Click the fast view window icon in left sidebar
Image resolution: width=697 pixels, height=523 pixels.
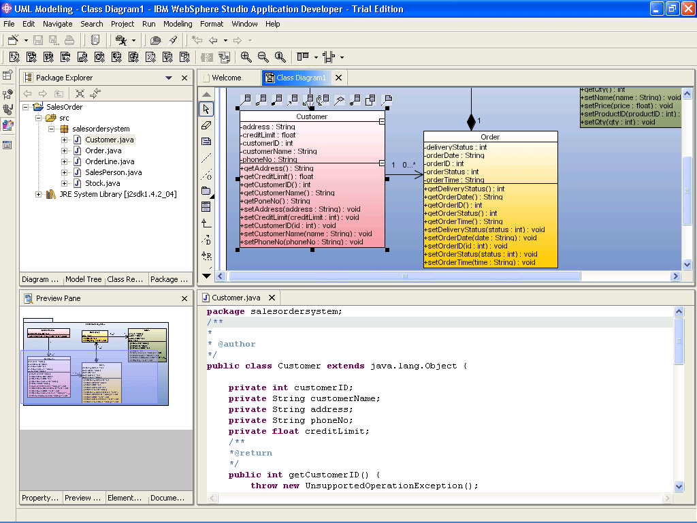[x=7, y=145]
